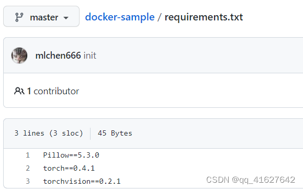Select line number 1
Screen dimensions: 303x189
point(28,155)
